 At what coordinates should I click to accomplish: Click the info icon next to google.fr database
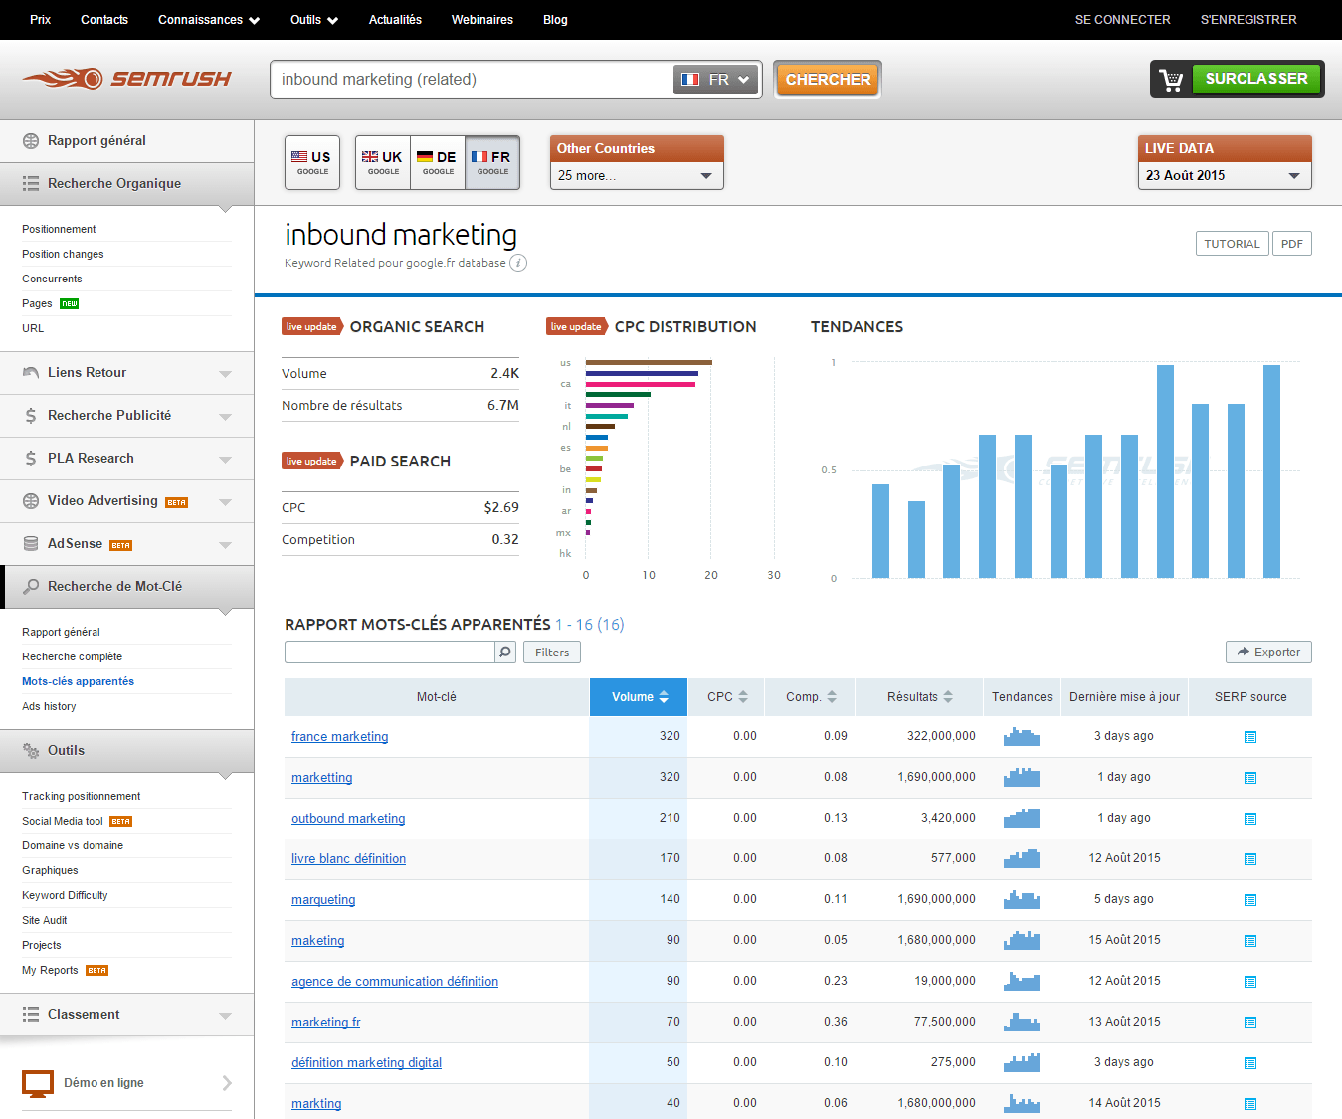(x=518, y=263)
